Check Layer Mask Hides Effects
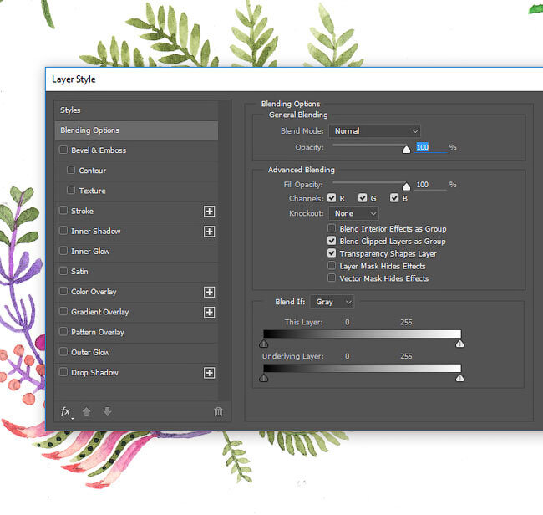This screenshot has height=515, width=543. [x=332, y=266]
